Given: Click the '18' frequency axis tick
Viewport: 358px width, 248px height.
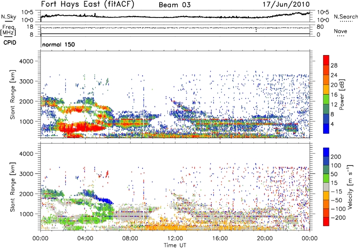Looking at the screenshot, I should (x=30, y=27).
